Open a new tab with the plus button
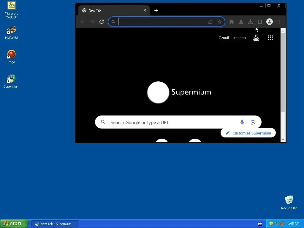Image resolution: width=304 pixels, height=228 pixels. point(156,10)
